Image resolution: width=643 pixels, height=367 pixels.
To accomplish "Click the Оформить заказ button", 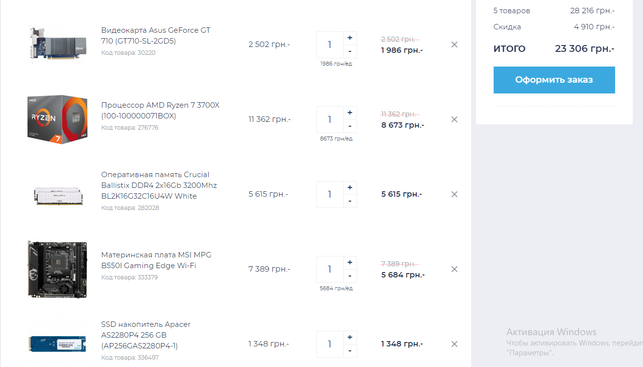I will pos(554,80).
